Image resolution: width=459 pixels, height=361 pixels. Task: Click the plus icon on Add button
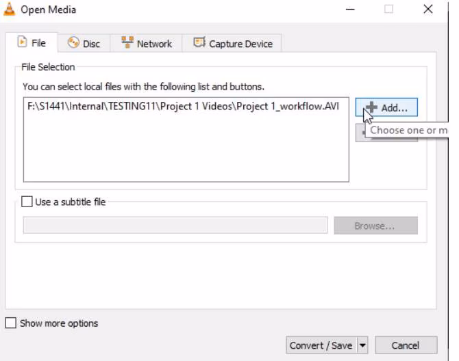371,107
